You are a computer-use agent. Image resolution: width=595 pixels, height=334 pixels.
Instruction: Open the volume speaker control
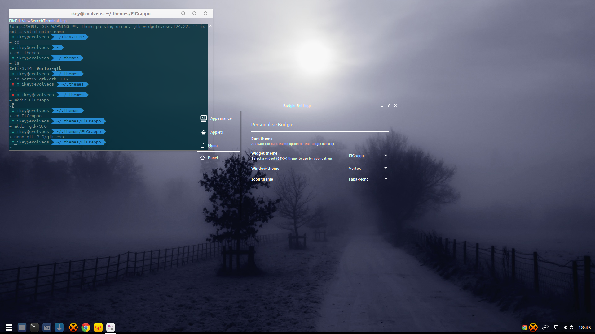pos(565,328)
